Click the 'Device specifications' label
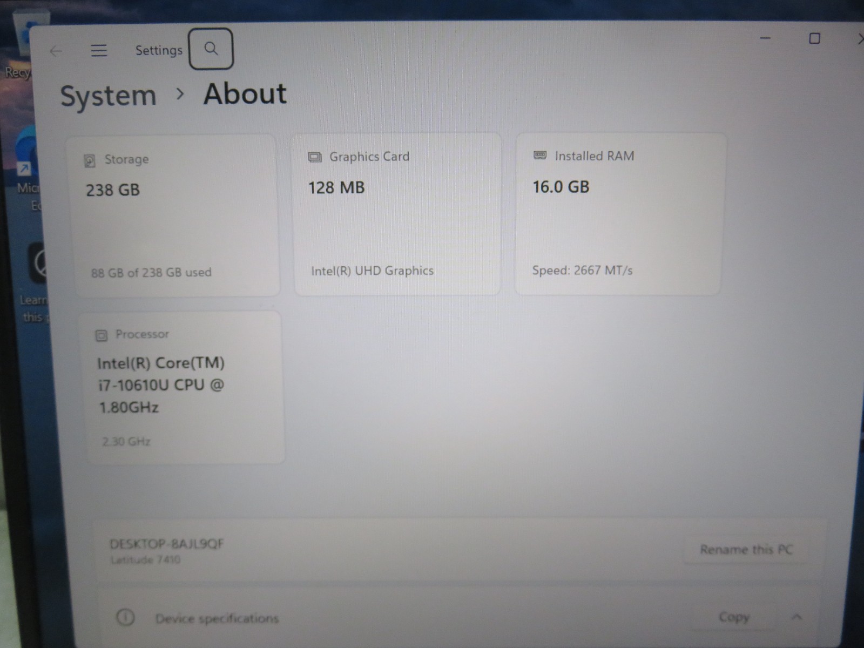864x648 pixels. (217, 618)
